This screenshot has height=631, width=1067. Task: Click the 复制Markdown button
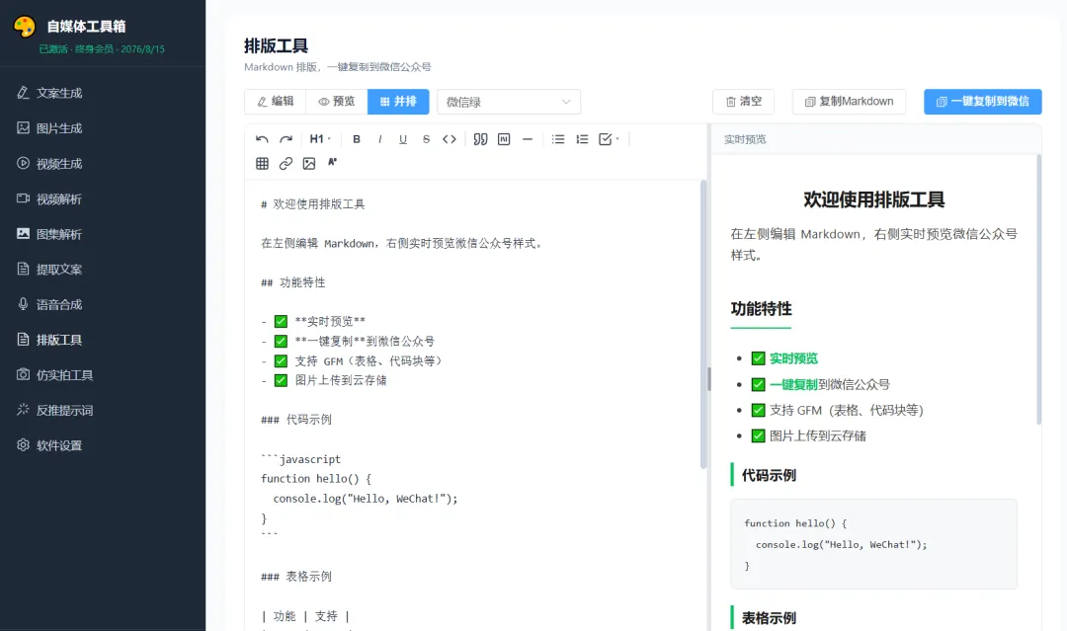click(x=849, y=102)
